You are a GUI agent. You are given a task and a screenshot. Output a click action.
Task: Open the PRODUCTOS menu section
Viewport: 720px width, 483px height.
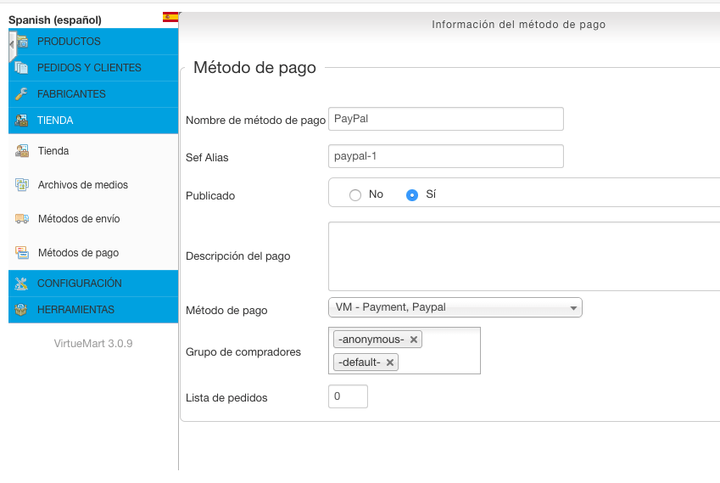point(93,42)
